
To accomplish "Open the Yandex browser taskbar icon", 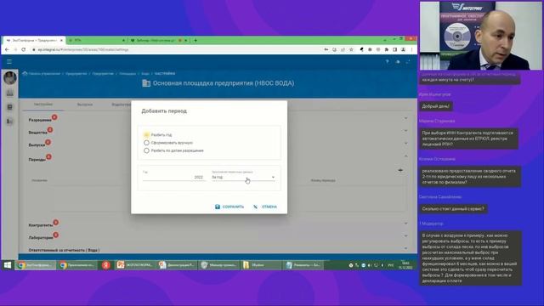I will pyautogui.click(x=106, y=265).
